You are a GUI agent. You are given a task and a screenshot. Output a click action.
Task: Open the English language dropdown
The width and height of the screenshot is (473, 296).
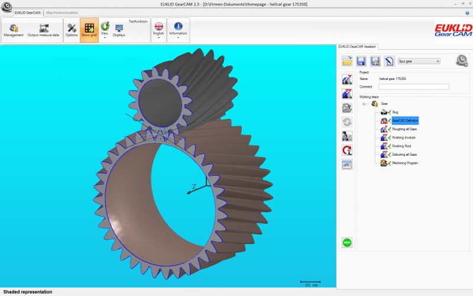click(x=158, y=30)
